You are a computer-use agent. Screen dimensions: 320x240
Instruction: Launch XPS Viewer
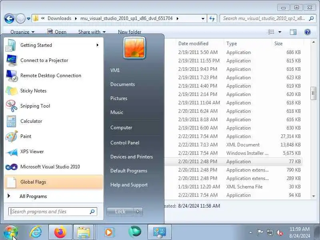(x=54, y=152)
